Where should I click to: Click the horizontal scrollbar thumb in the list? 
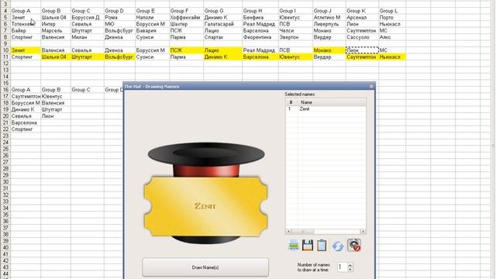(302, 232)
